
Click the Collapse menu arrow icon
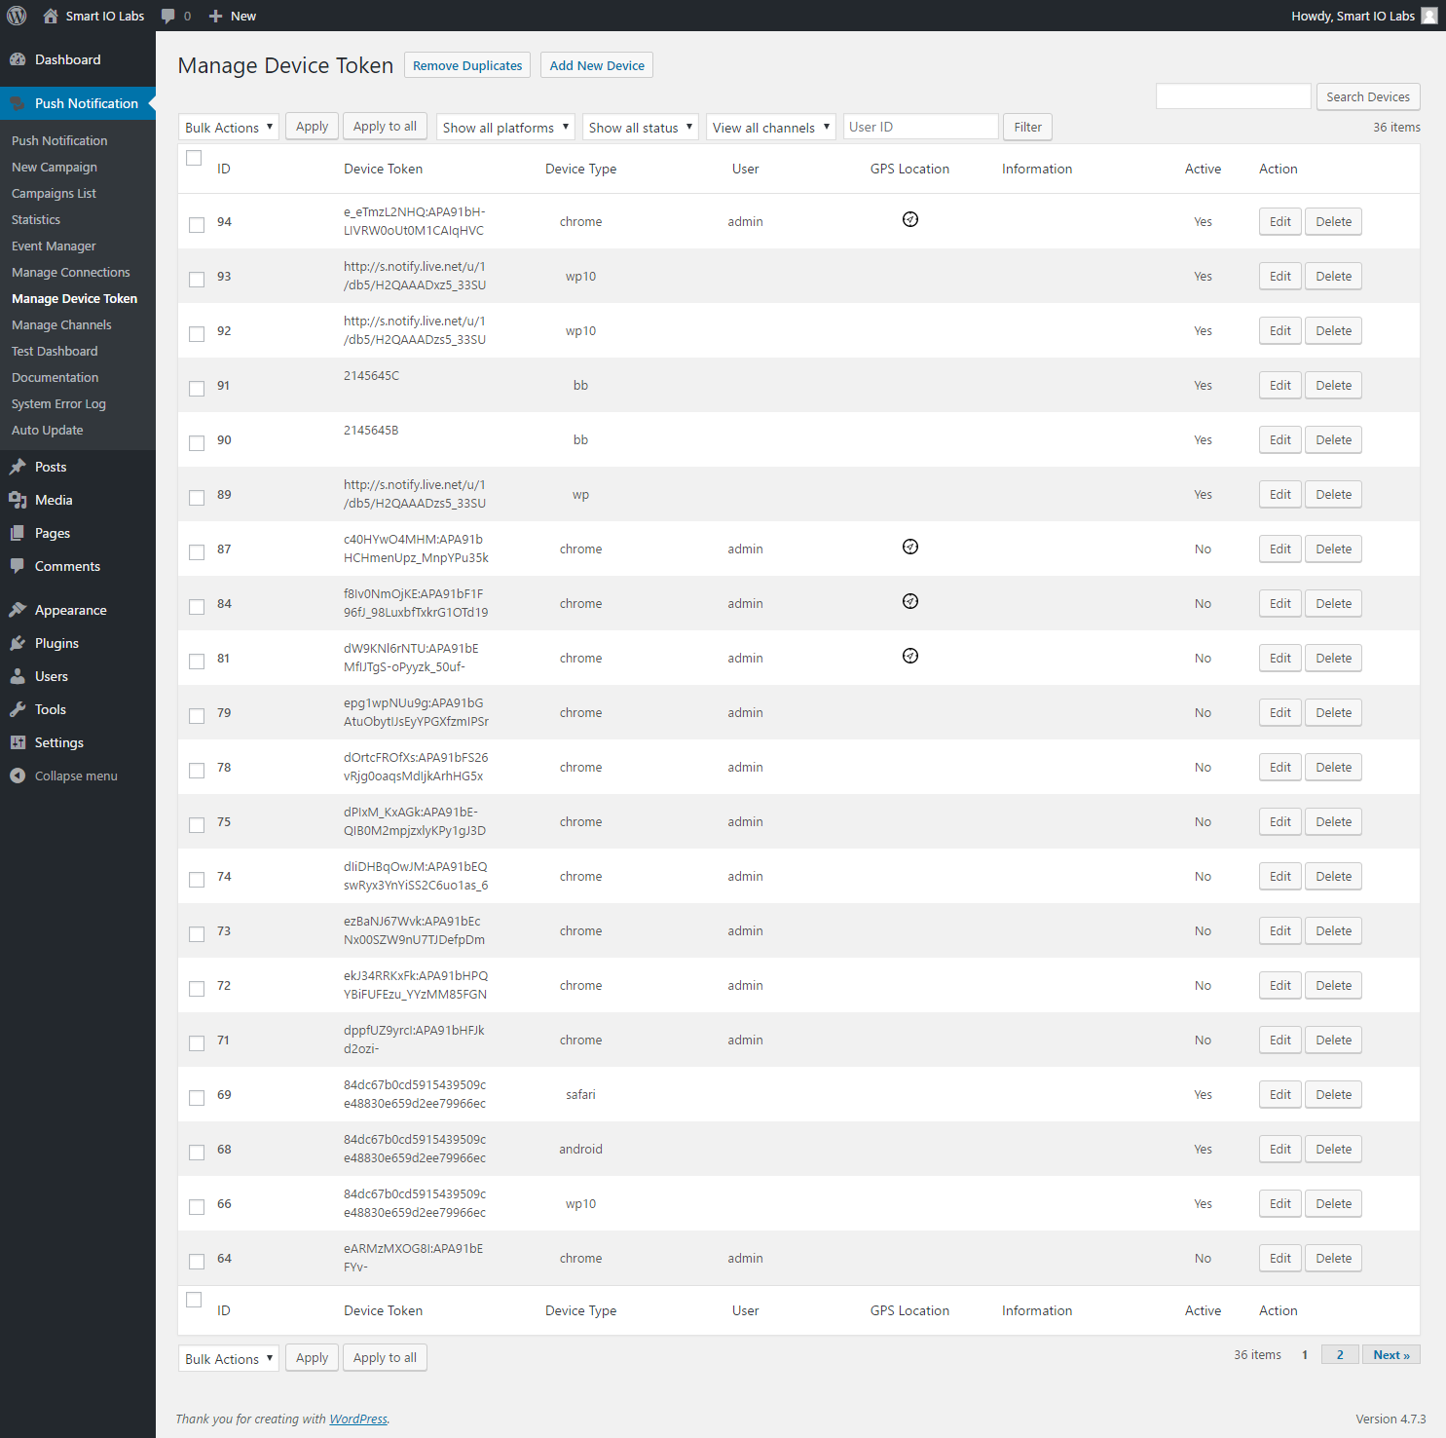pos(18,776)
